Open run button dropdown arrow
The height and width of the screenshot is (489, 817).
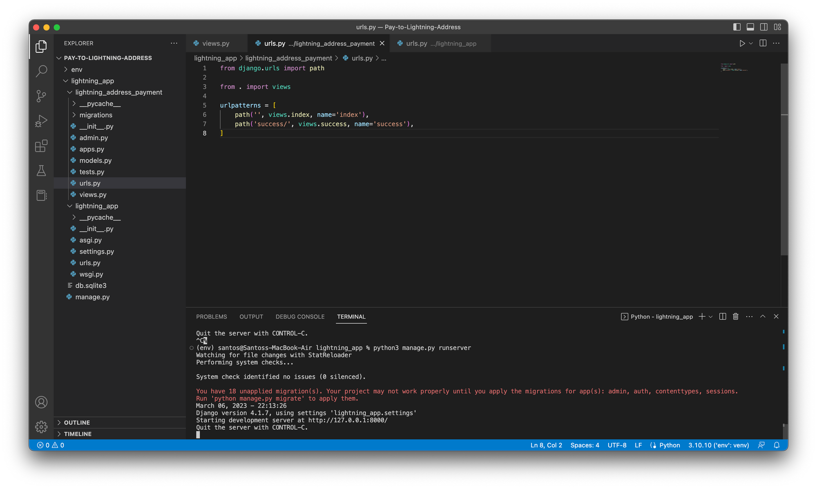[751, 43]
